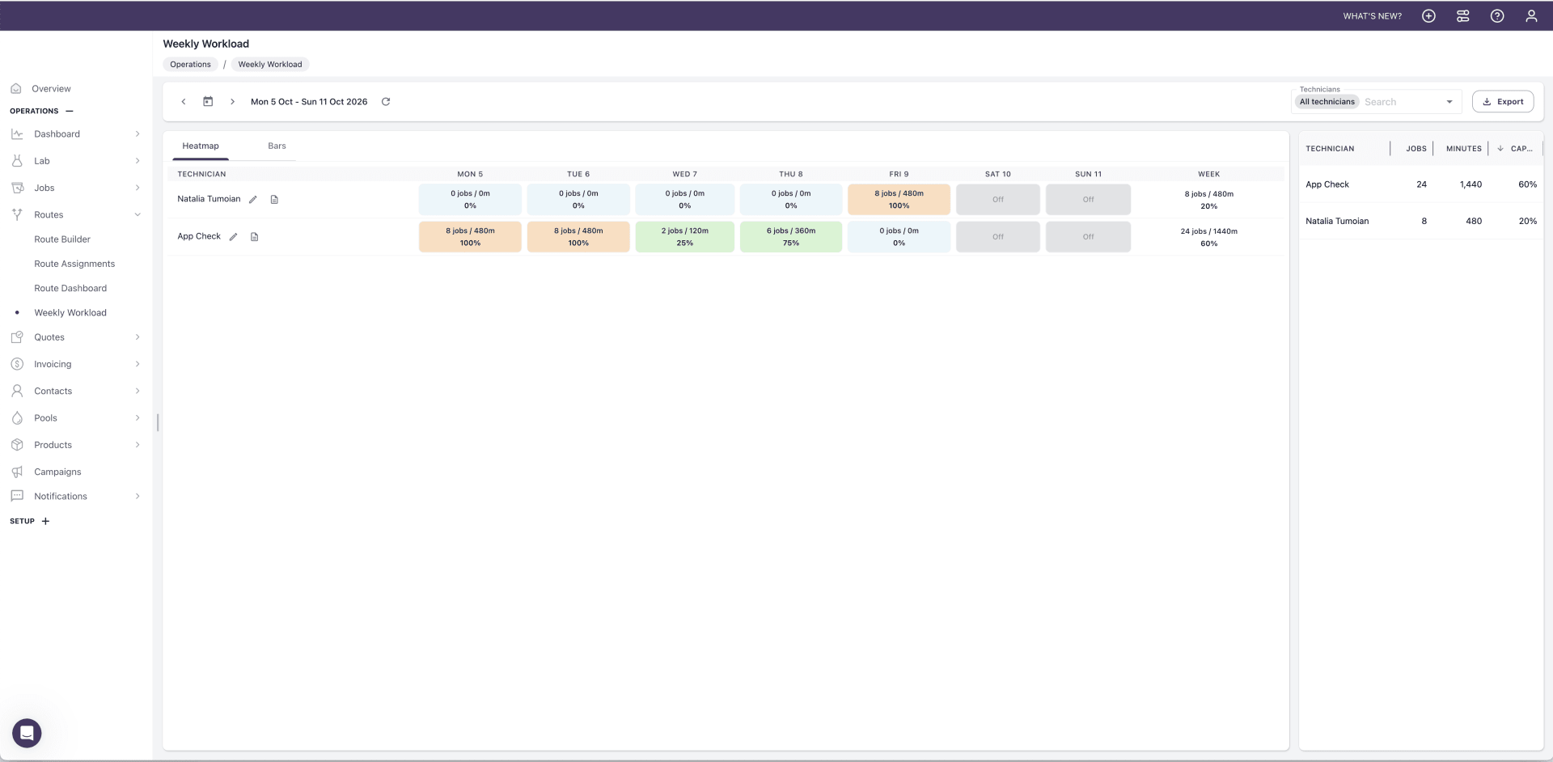1553x762 pixels.
Task: Collapse the Routes submenu chevron
Action: pos(138,215)
